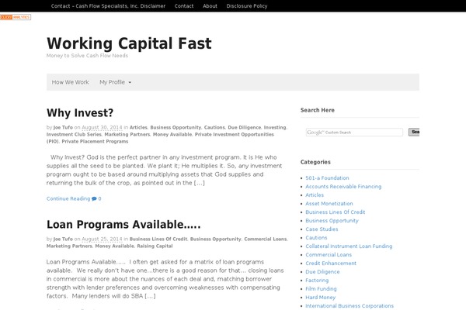Click the Categories widget heading
Image resolution: width=466 pixels, height=310 pixels.
tap(315, 162)
